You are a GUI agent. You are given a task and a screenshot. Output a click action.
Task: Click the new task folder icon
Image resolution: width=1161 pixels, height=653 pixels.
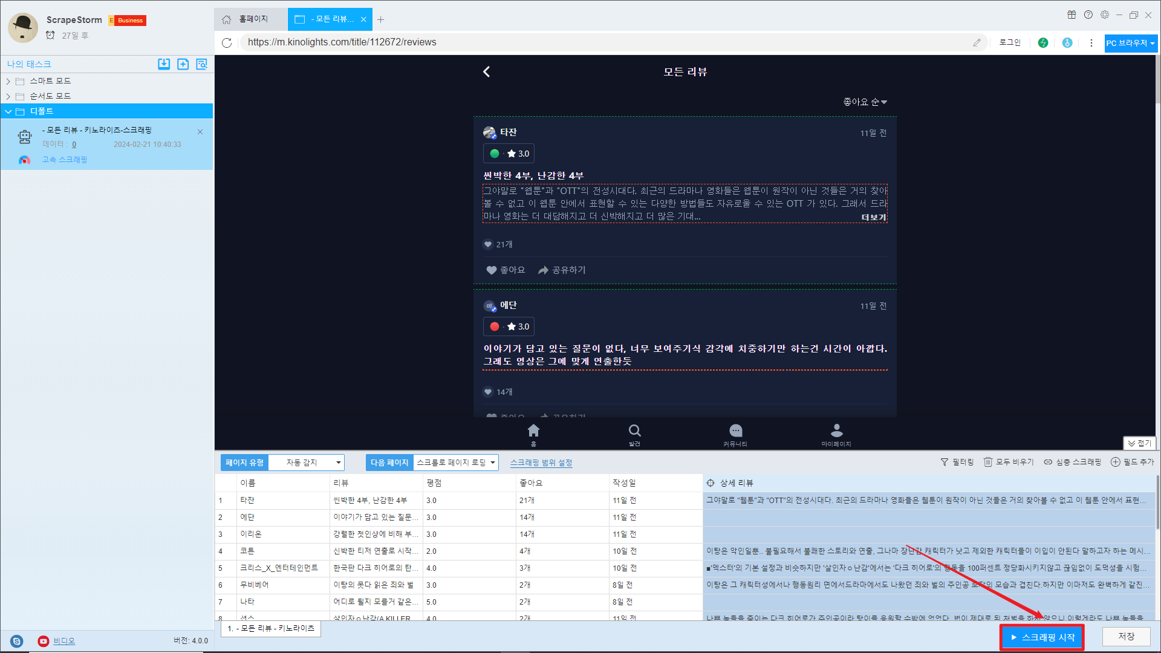point(183,64)
